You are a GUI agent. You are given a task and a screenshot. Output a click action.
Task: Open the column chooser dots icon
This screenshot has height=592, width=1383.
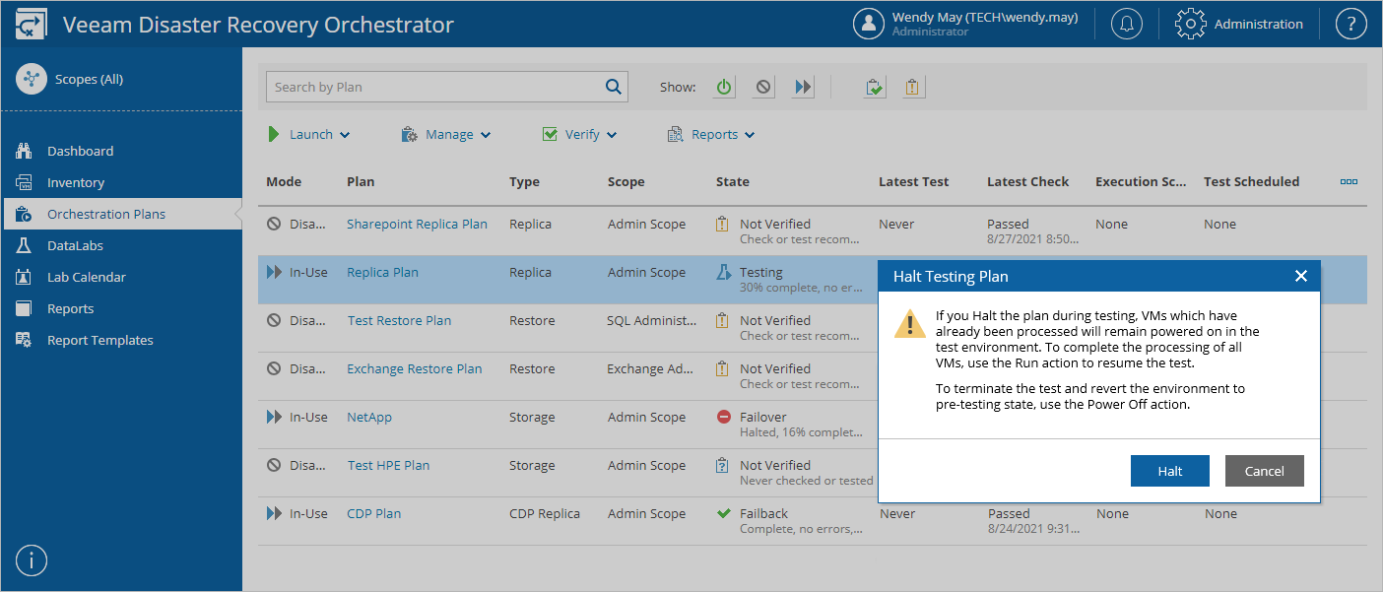(x=1349, y=182)
